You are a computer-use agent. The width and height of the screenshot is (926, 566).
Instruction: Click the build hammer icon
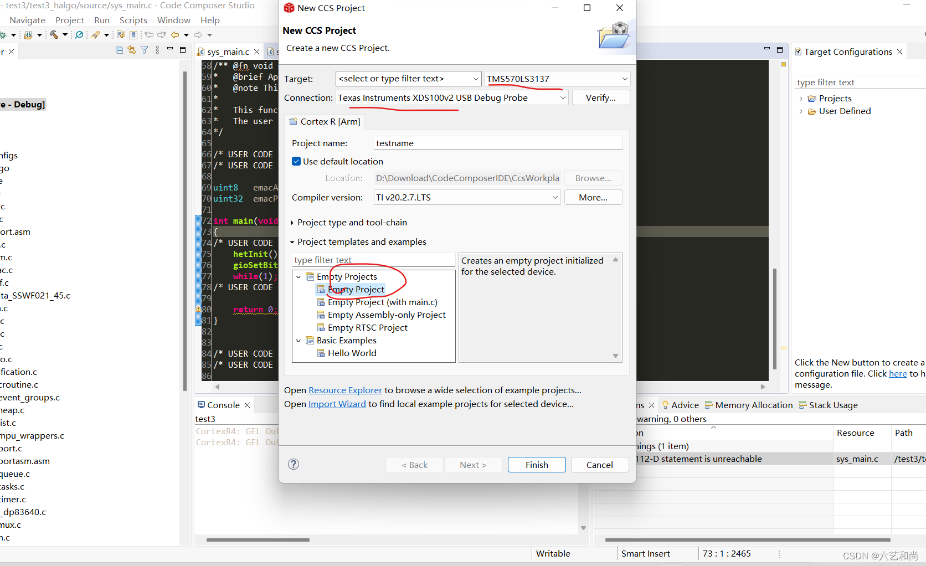pos(54,34)
